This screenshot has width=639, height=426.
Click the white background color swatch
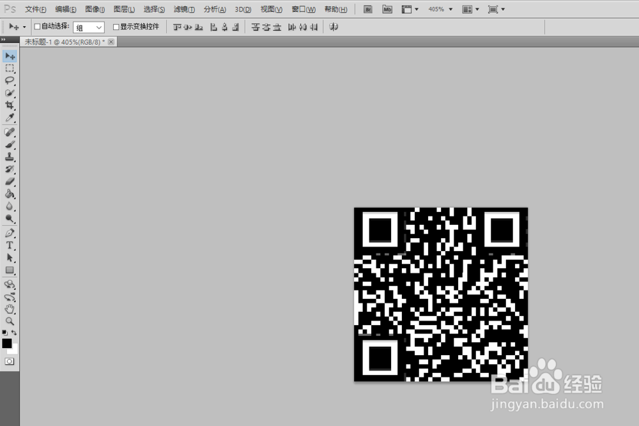pos(14,350)
